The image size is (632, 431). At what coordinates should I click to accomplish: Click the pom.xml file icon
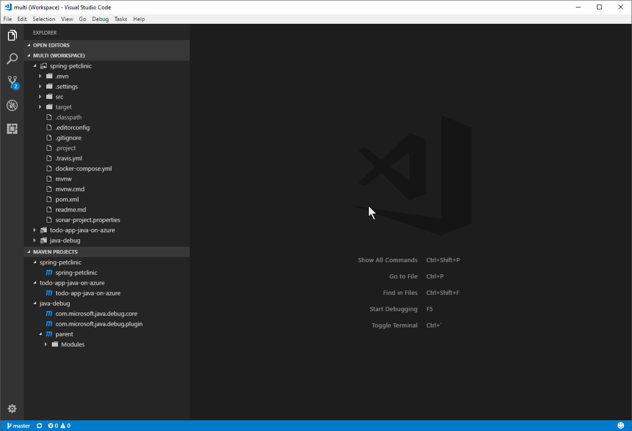point(49,199)
